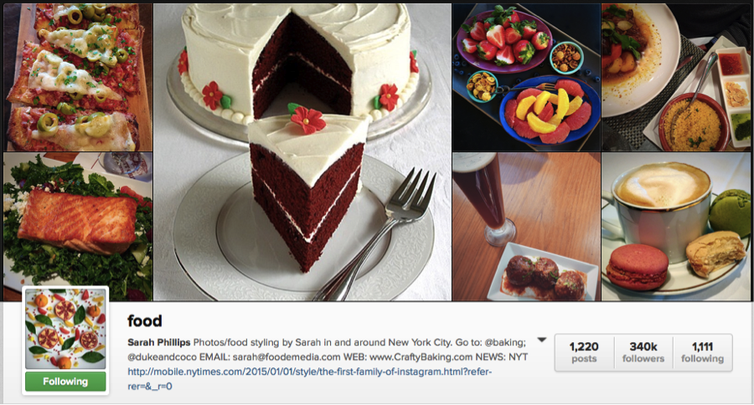Open the 1,220 posts count
This screenshot has width=754, height=405.
click(x=584, y=352)
